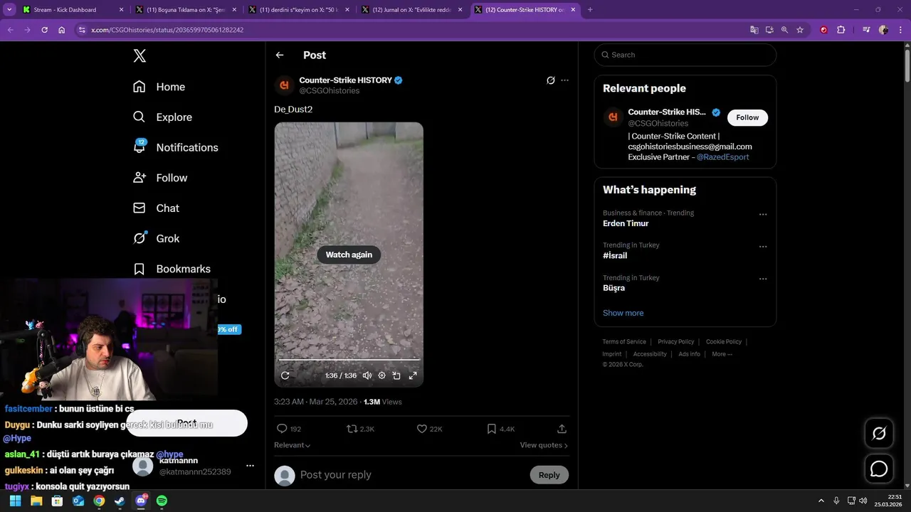
Task: Show hidden system tray icons
Action: pos(821,501)
